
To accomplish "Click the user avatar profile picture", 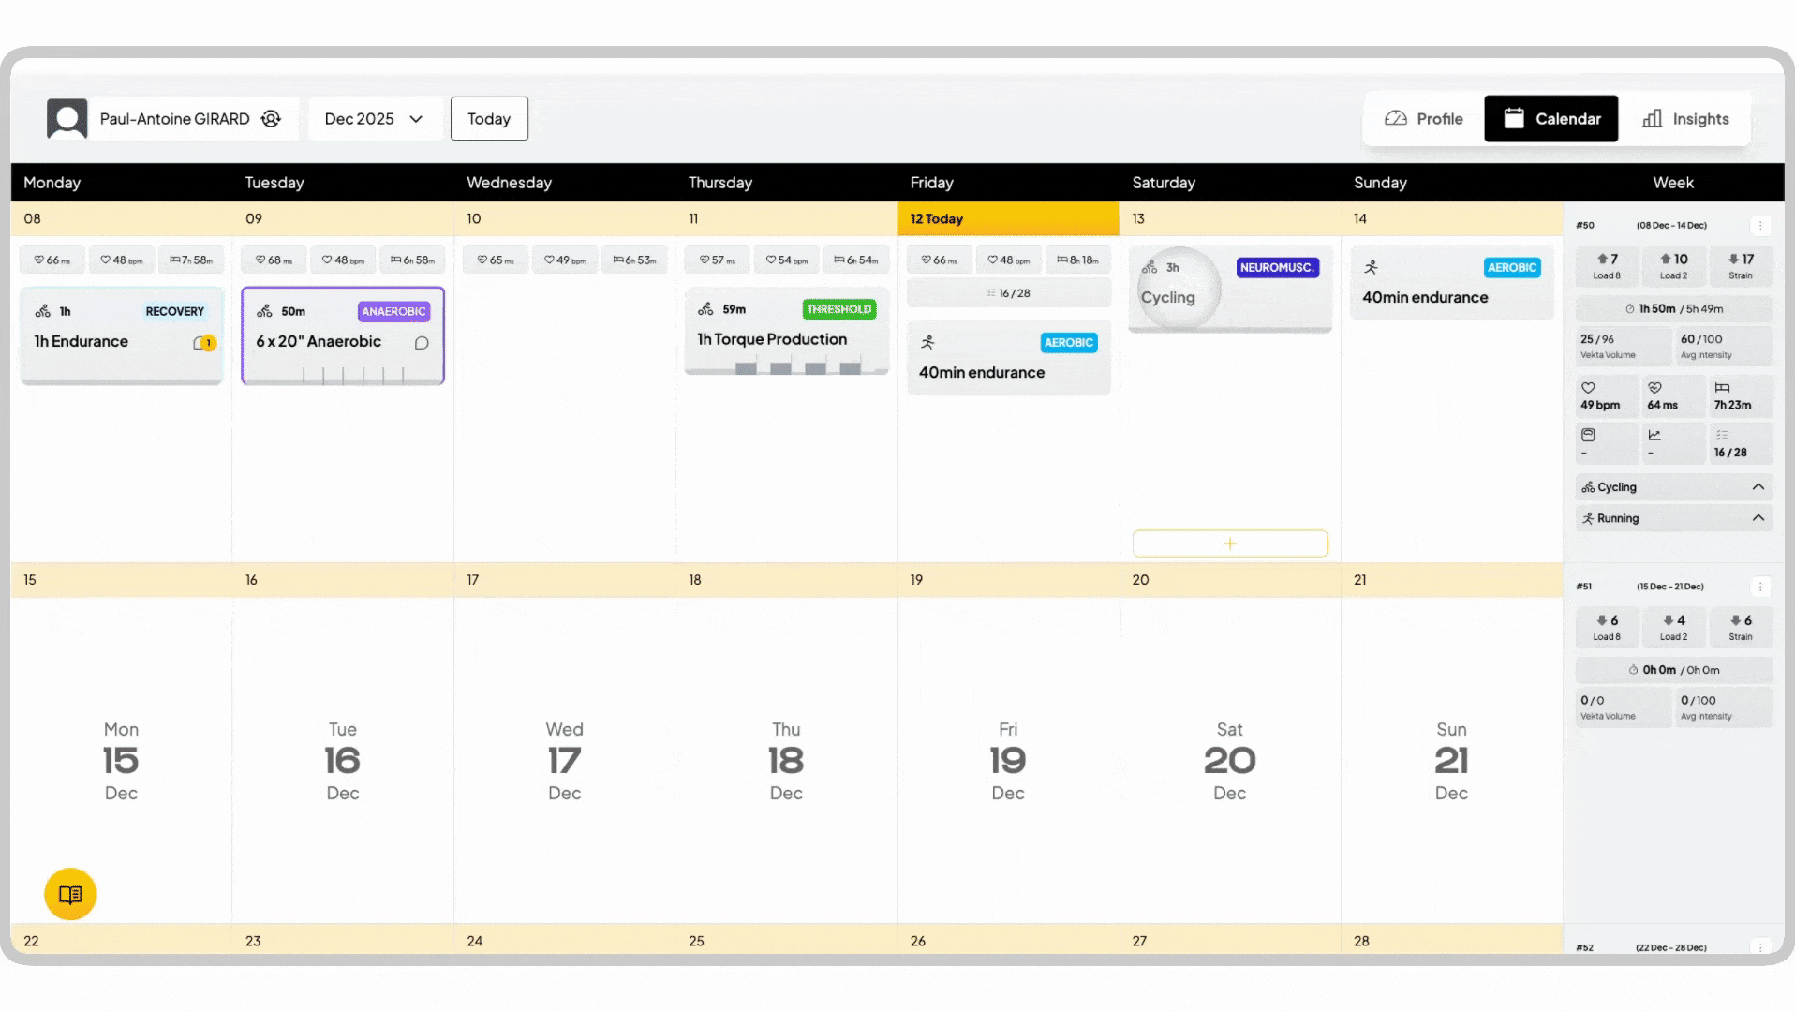I will (x=67, y=119).
